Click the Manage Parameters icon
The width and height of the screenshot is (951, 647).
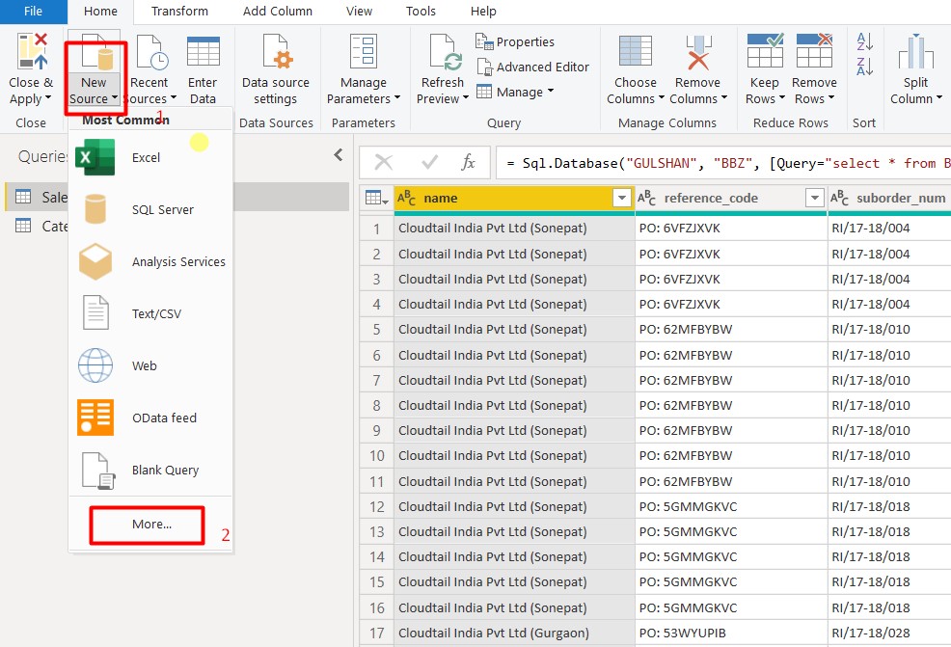pos(364,51)
